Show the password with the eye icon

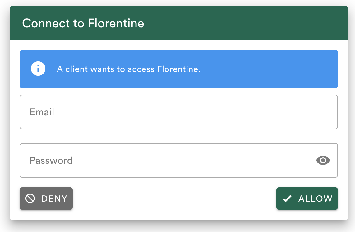point(323,160)
